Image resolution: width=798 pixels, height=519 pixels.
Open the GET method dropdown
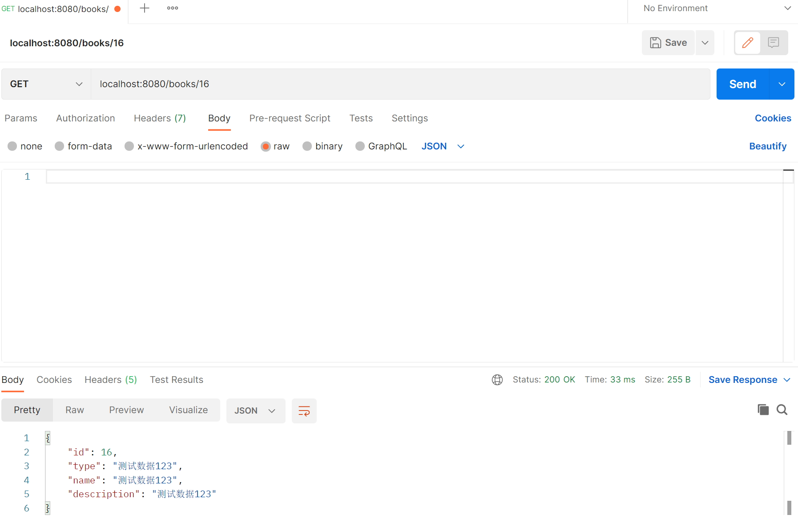tap(46, 84)
